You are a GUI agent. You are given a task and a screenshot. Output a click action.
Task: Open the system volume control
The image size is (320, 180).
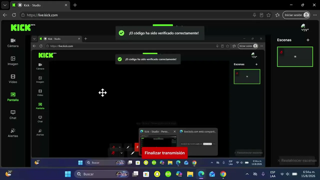point(288,174)
